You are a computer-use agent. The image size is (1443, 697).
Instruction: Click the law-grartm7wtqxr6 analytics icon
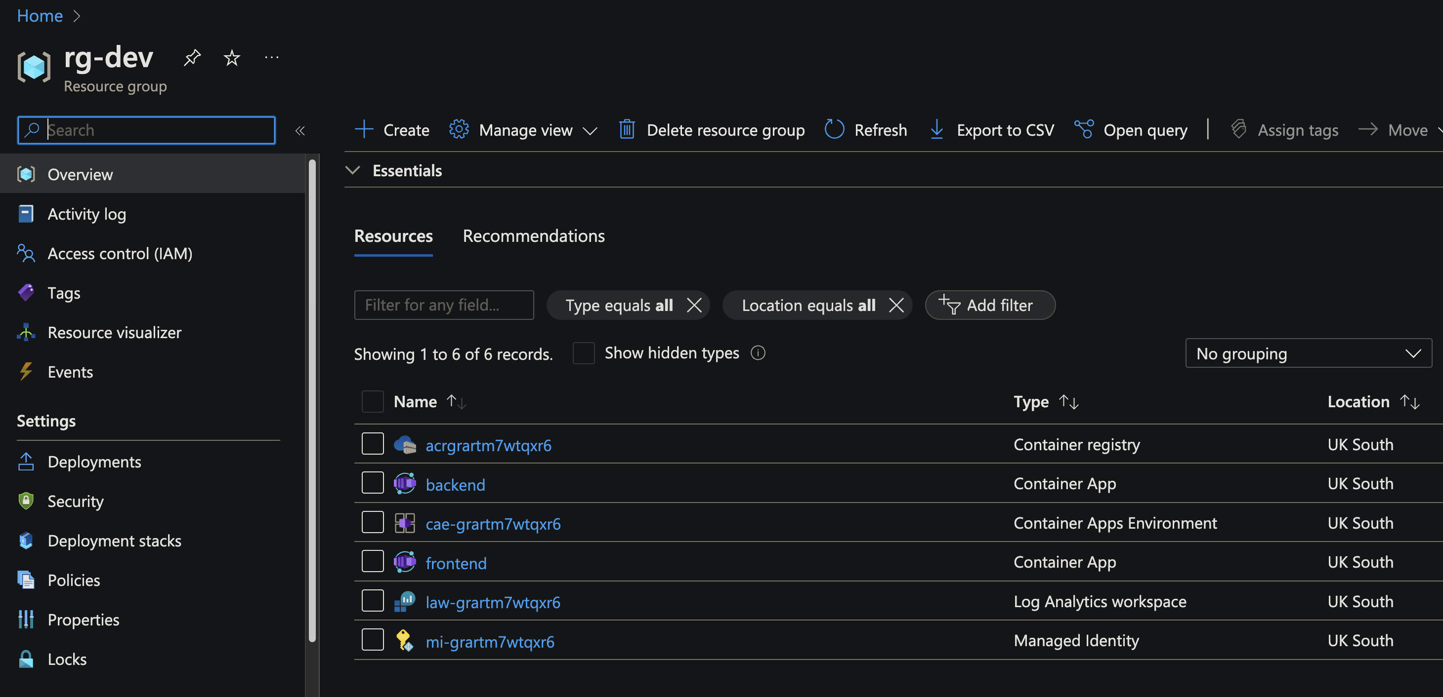point(404,601)
